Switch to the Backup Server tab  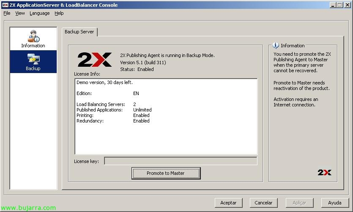[79, 32]
